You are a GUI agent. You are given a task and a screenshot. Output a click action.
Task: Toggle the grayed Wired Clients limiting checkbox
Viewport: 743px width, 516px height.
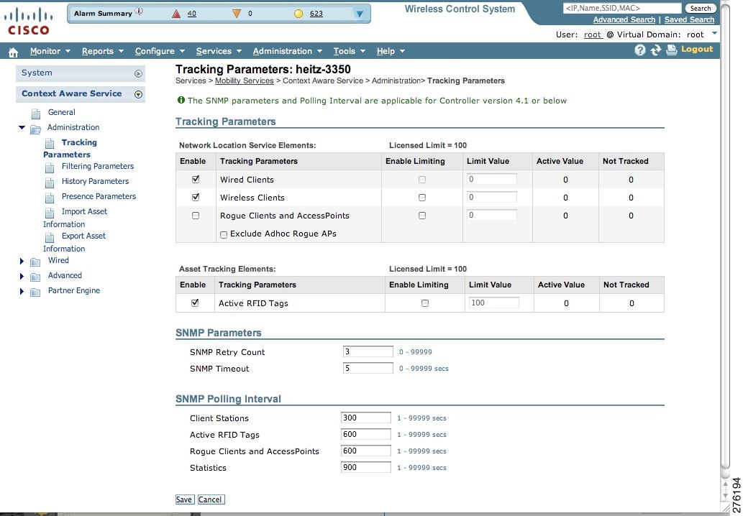tap(422, 180)
